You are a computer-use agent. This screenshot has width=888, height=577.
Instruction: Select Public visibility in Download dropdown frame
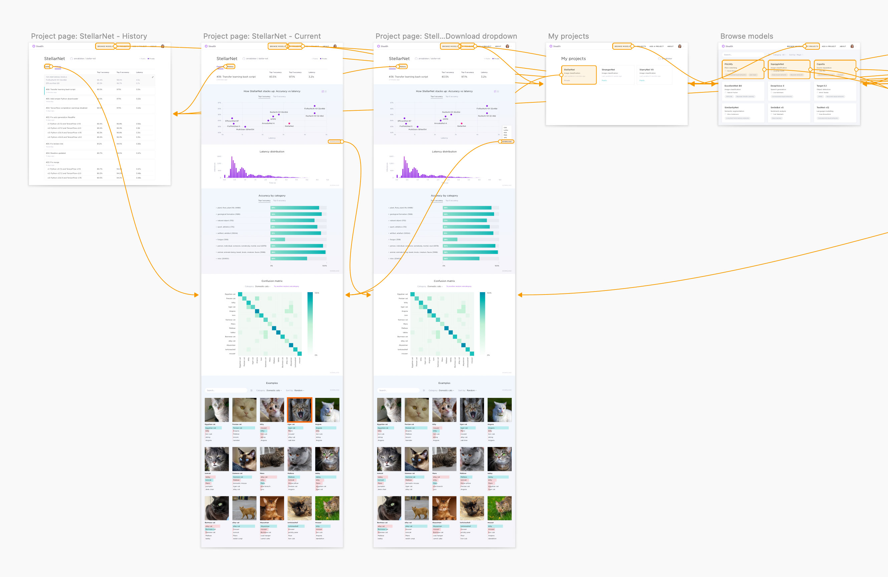(x=487, y=58)
